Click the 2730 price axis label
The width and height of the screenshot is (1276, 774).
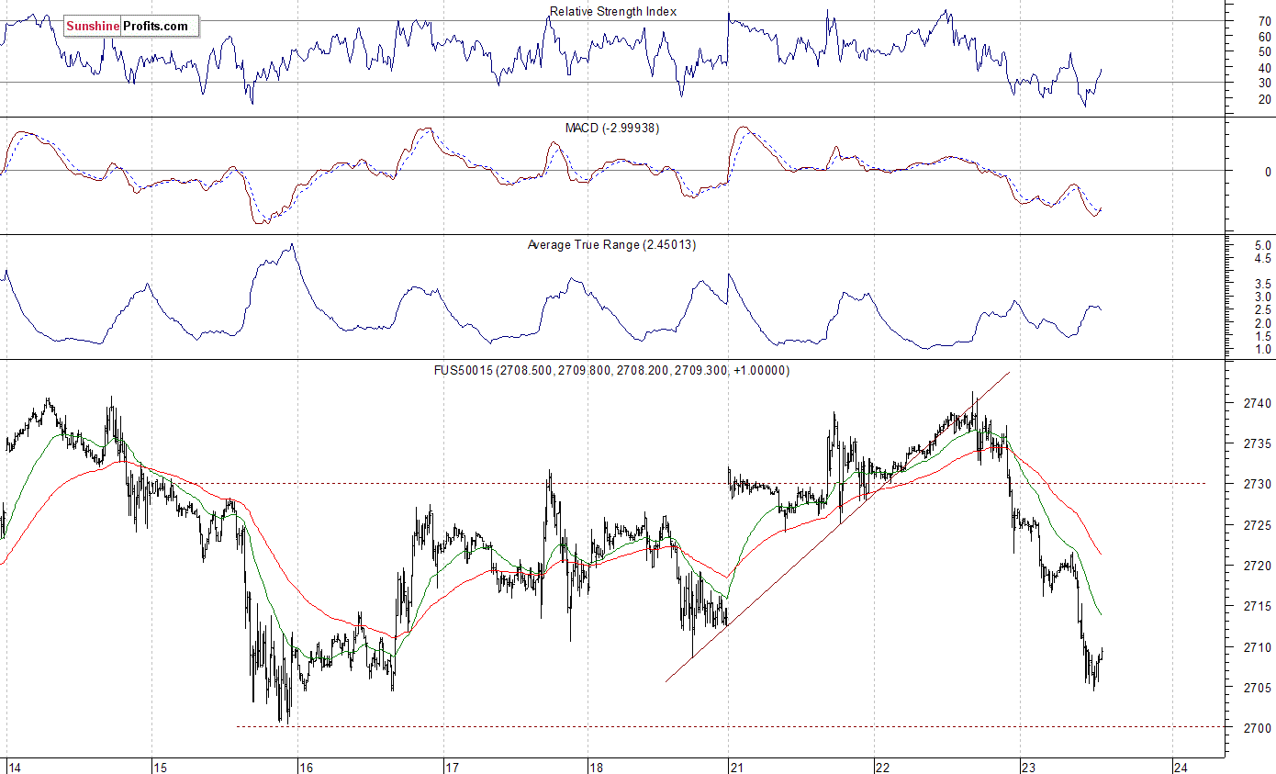click(1257, 484)
